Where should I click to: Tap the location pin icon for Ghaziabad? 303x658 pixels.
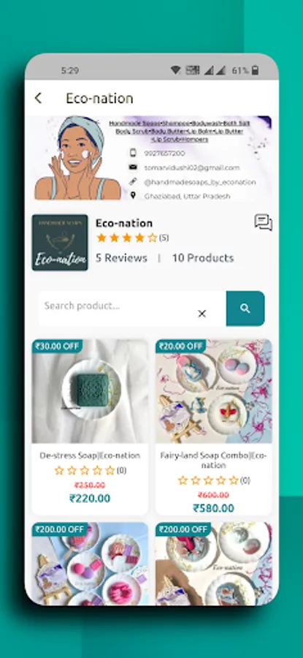(x=133, y=195)
